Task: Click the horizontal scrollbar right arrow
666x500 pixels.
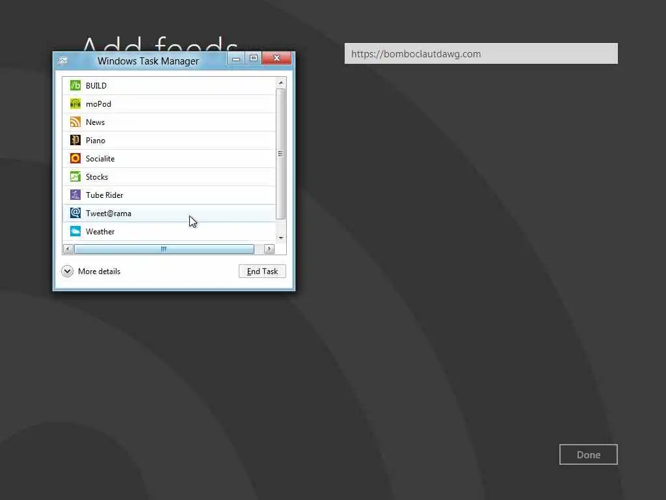Action: [269, 249]
